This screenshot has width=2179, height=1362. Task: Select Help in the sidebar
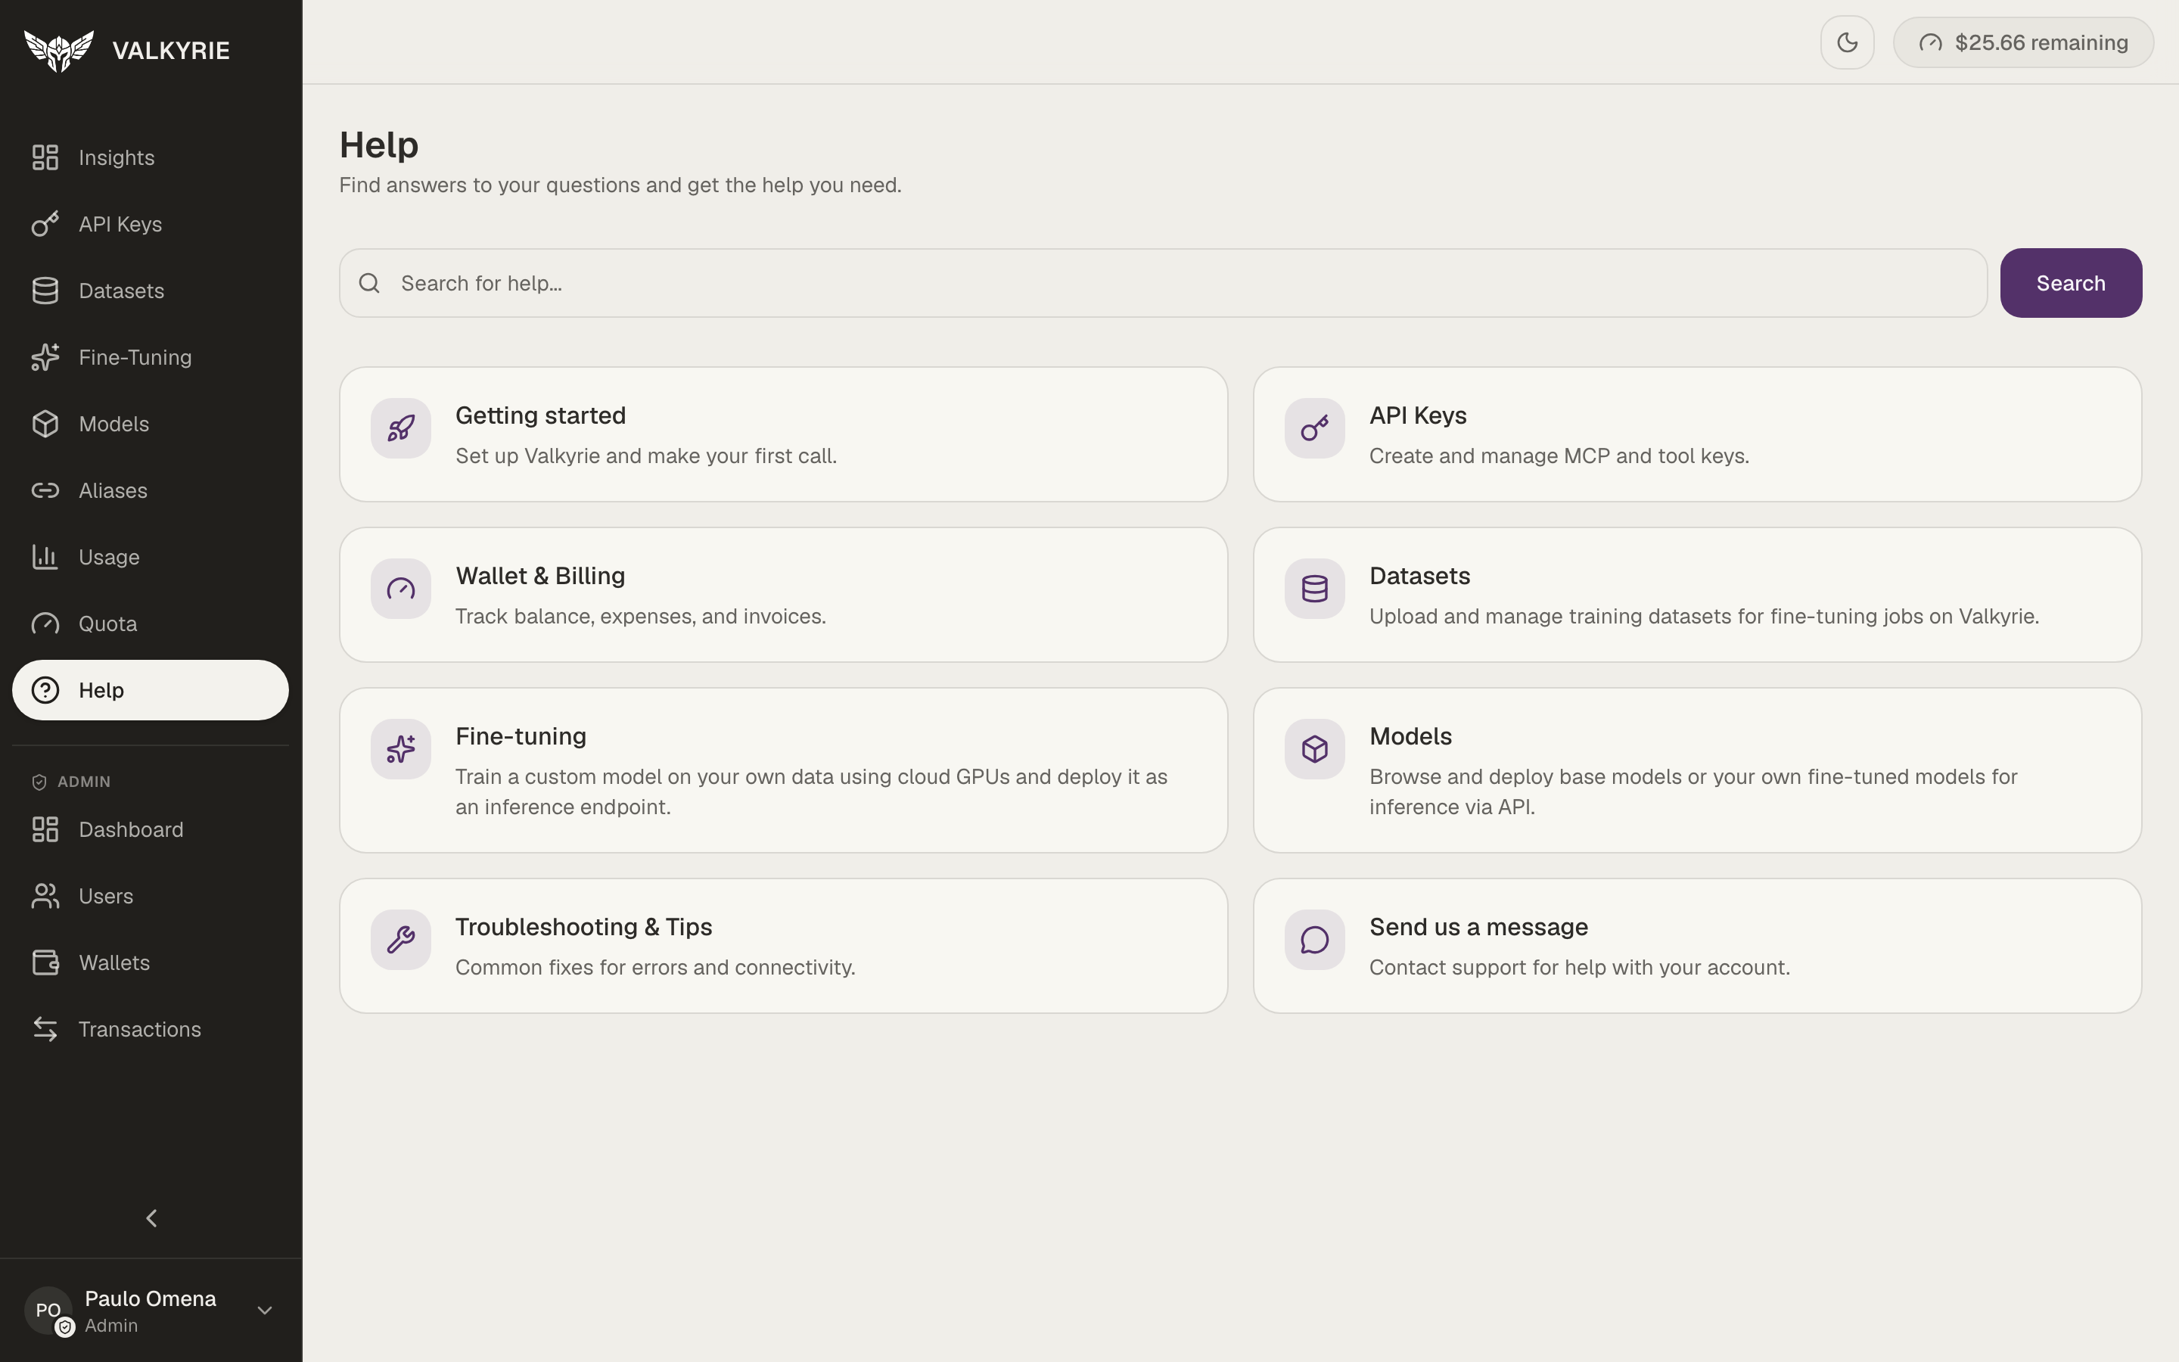click(x=151, y=691)
